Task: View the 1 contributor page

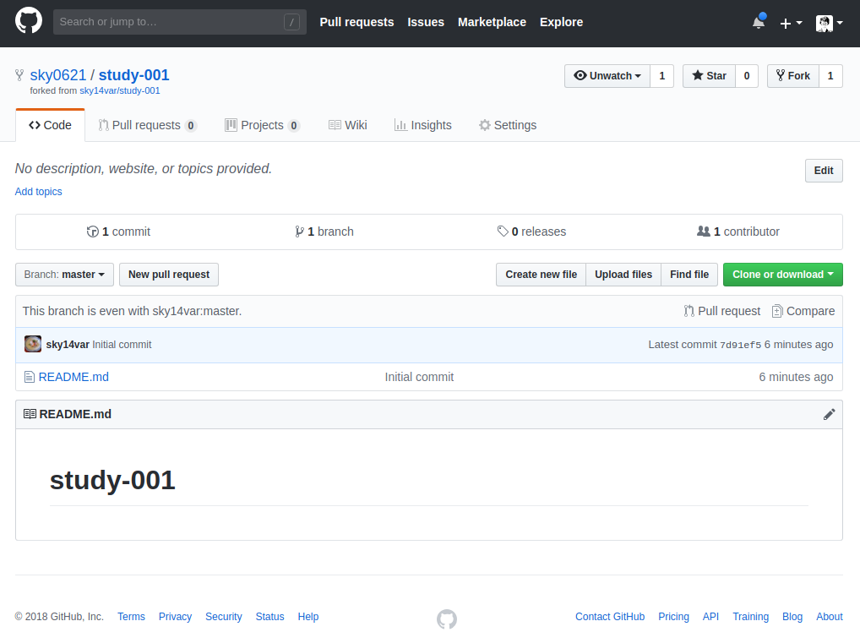Action: point(738,232)
